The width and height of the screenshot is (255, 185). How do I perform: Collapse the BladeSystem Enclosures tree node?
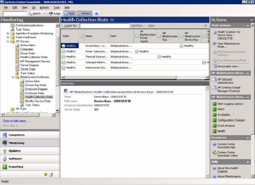(13, 77)
